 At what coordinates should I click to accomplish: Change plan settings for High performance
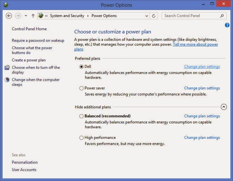click(x=202, y=138)
